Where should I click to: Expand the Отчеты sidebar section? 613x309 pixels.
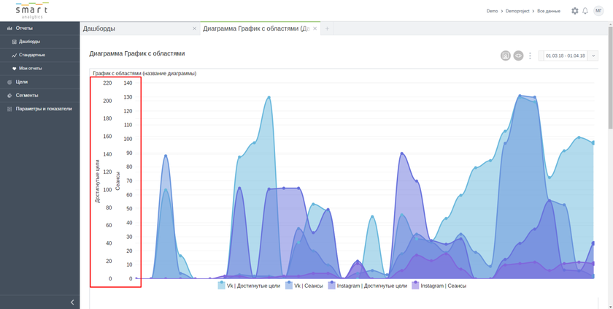(24, 28)
